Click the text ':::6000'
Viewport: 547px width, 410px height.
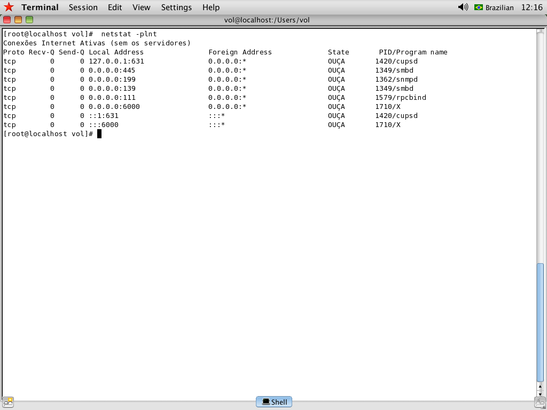coord(104,125)
